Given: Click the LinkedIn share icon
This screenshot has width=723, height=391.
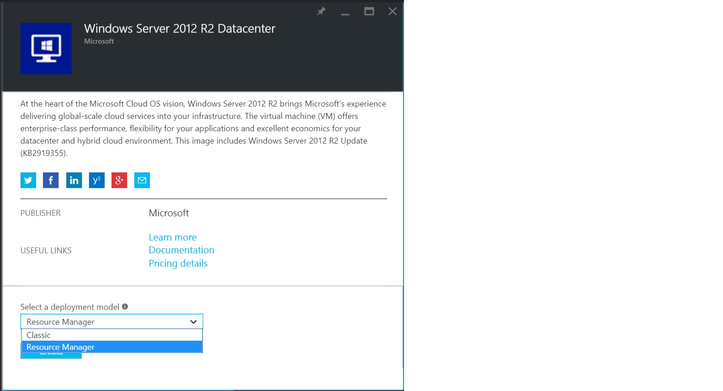Looking at the screenshot, I should [x=74, y=180].
